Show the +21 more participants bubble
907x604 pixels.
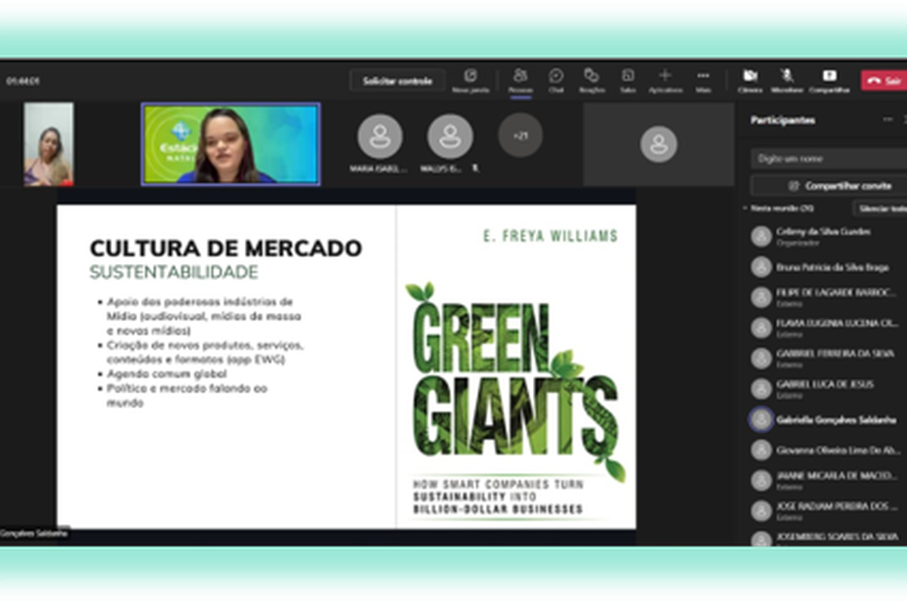[x=520, y=135]
